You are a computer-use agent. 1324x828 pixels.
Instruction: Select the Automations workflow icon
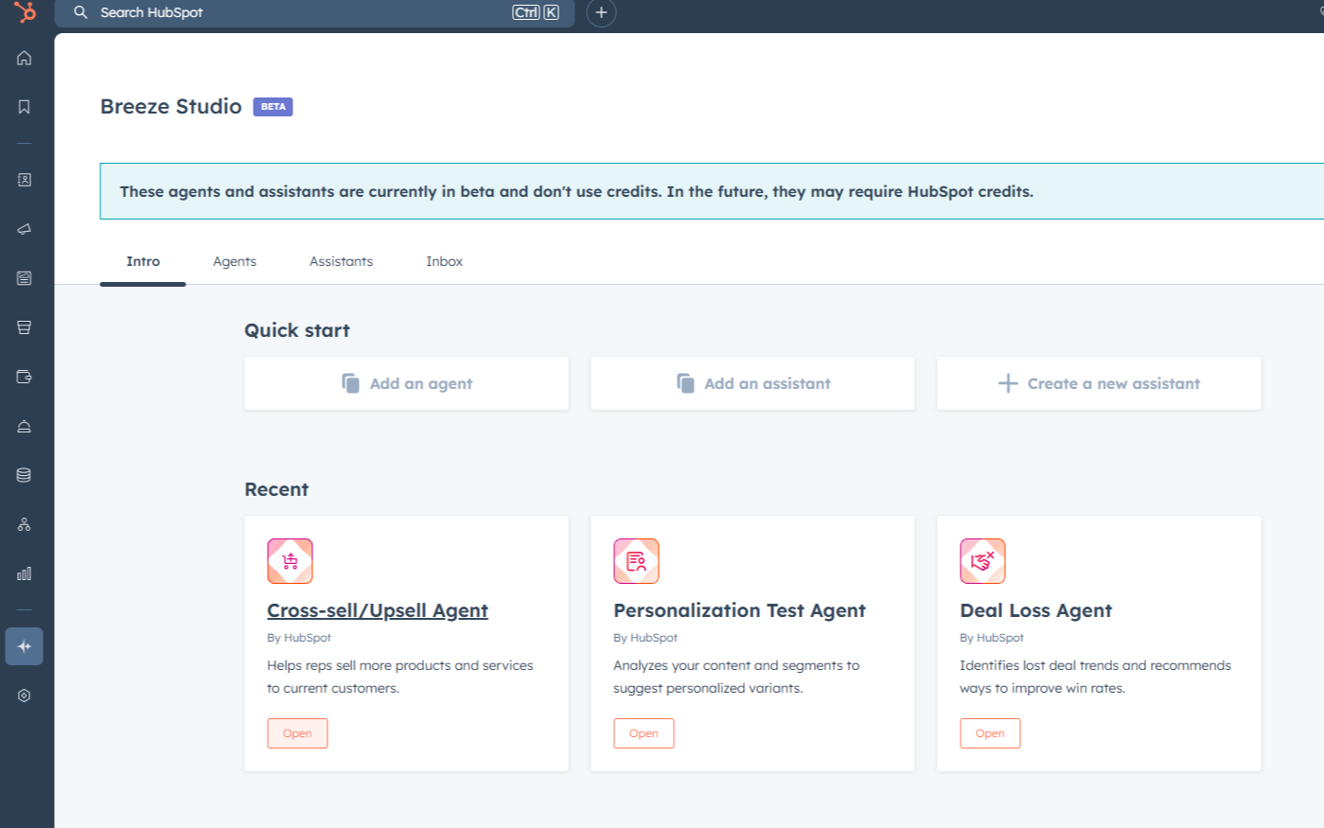tap(25, 523)
